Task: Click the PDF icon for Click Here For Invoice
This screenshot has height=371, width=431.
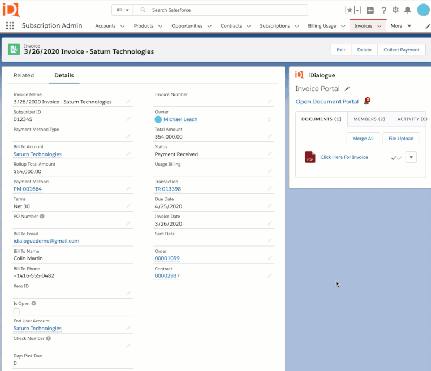Action: tap(310, 157)
